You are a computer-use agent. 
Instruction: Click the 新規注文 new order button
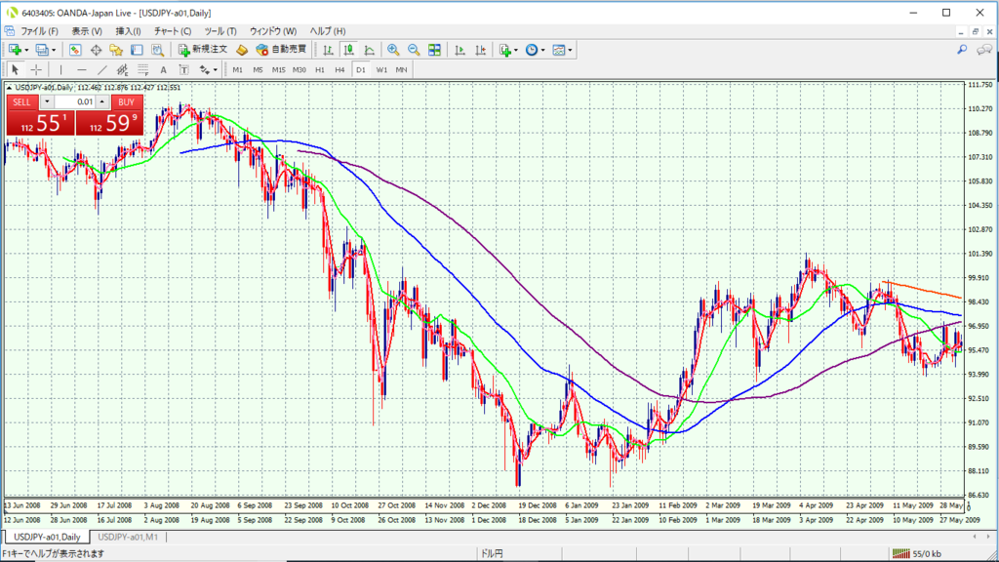pos(203,50)
